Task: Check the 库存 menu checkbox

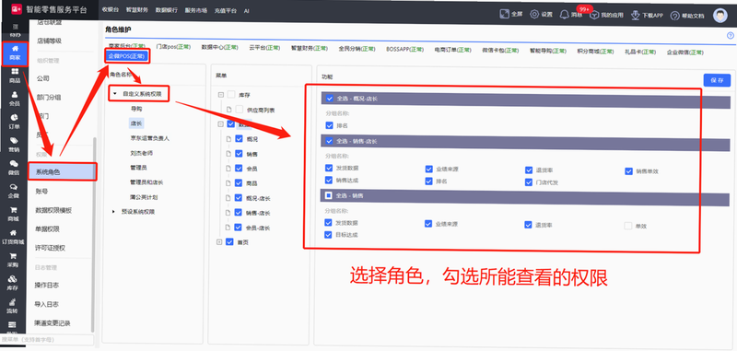Action: pos(231,95)
